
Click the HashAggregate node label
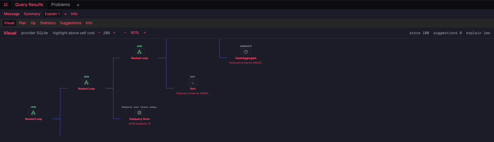(x=246, y=58)
